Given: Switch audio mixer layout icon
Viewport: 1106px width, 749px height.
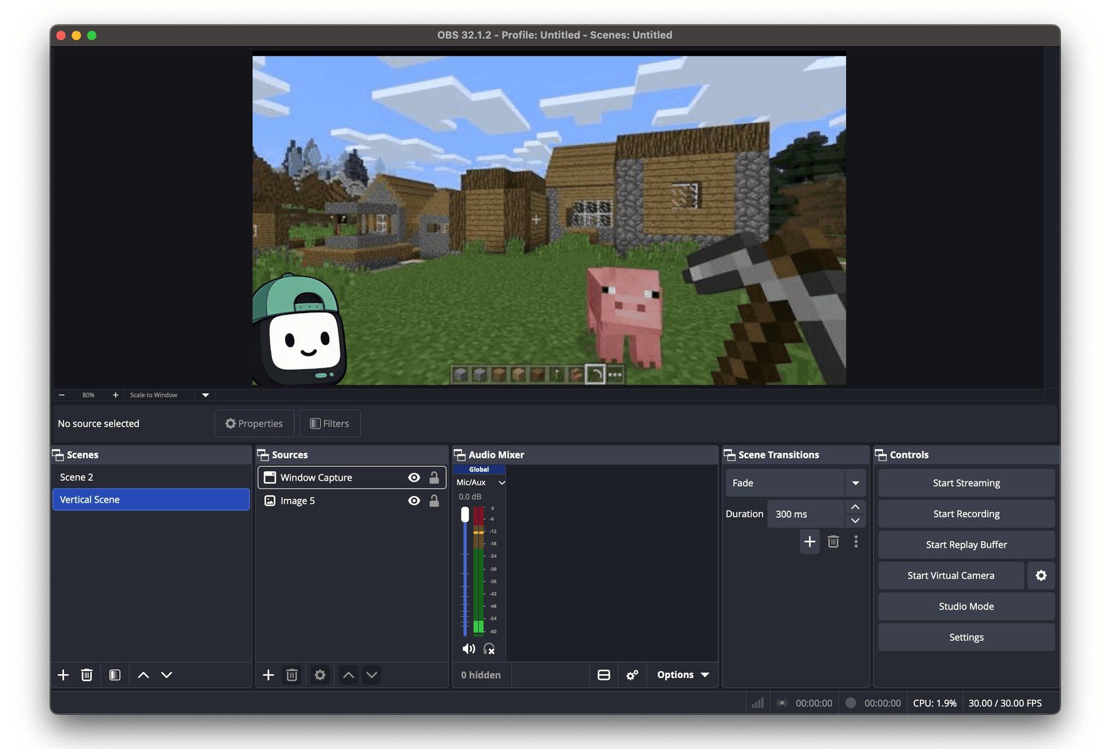Looking at the screenshot, I should [x=604, y=675].
